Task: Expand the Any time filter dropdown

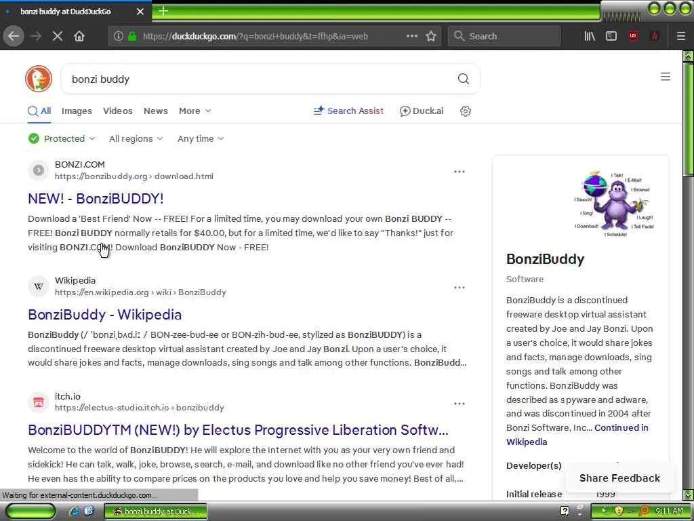Action: [x=201, y=138]
